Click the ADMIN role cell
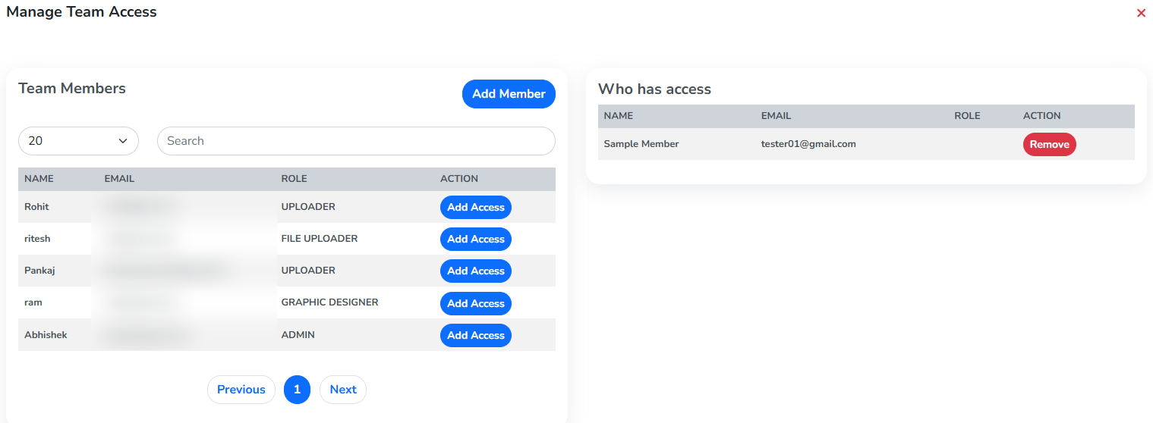1153x423 pixels. (298, 334)
